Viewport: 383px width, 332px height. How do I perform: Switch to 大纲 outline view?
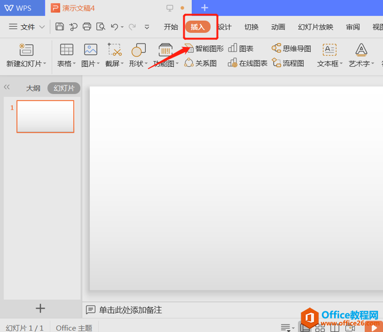(33, 88)
